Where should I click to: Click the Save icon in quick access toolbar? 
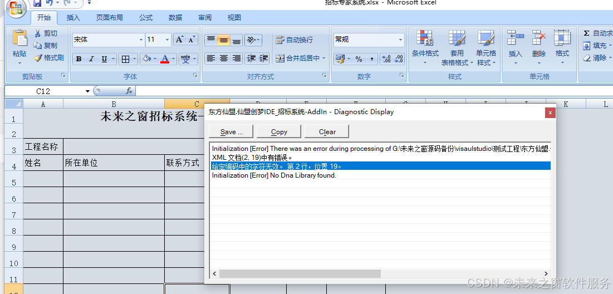click(x=37, y=3)
